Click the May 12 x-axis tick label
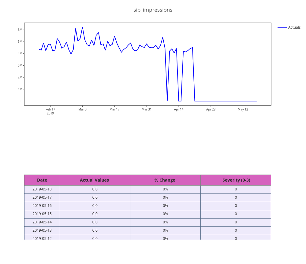 [x=243, y=110]
